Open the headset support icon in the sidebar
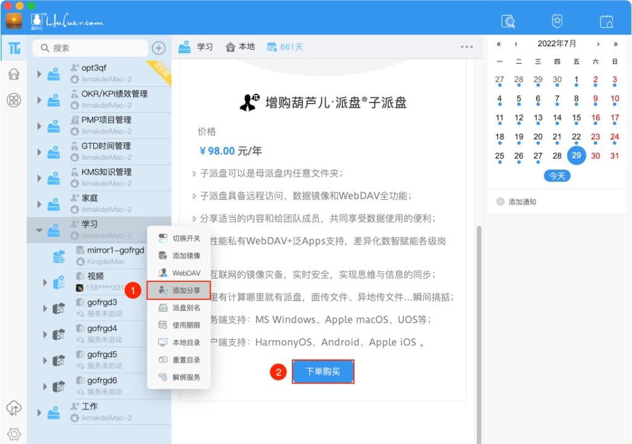The height and width of the screenshot is (444, 632). [x=14, y=75]
